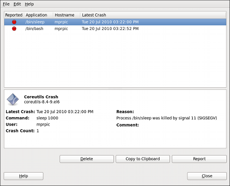Open the File menu
This screenshot has height=186, width=230.
click(6, 4)
